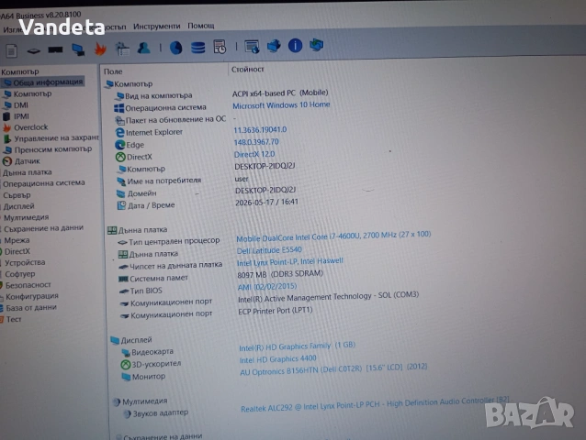Screen dimensions: 586x440
Task: Select Overclock tree item
Action: [26, 127]
